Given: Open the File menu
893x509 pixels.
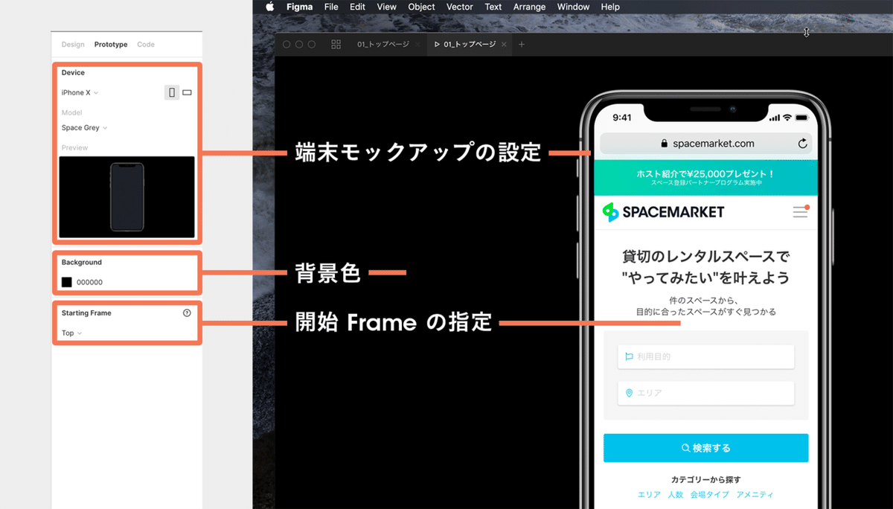Looking at the screenshot, I should (331, 7).
